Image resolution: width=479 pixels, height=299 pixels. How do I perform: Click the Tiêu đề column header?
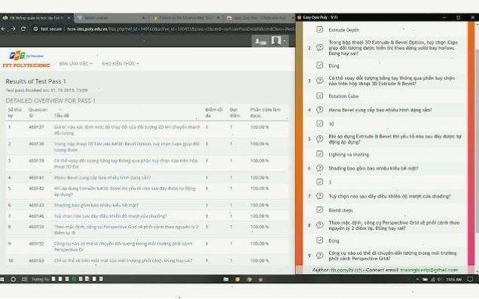point(62,116)
